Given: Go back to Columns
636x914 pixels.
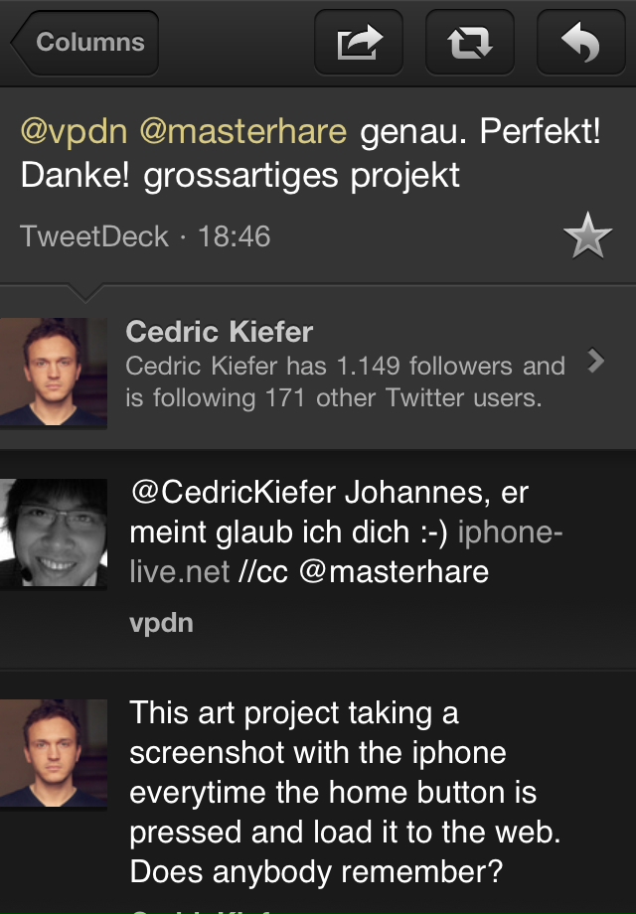Looking at the screenshot, I should (x=85, y=43).
